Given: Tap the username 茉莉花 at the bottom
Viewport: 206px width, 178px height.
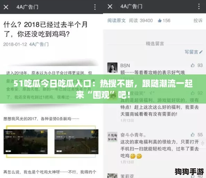Looking at the screenshot, I should pyautogui.click(x=127, y=176).
